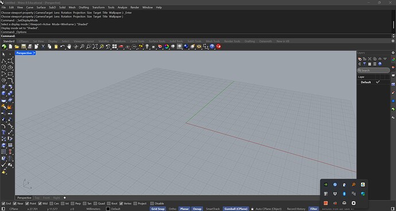
Task: Toggle the Vertex osnap checkbox
Action: pyautogui.click(x=121, y=204)
